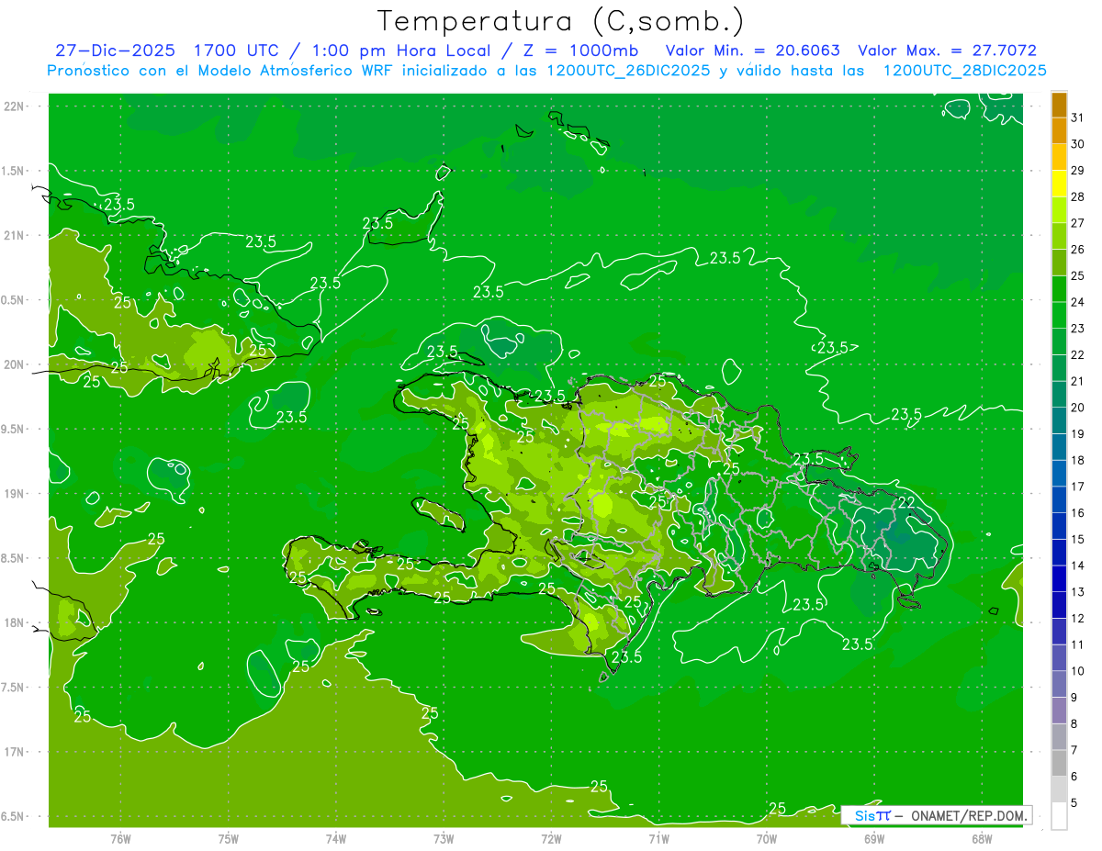Click the 72W longitude axis label
The height and width of the screenshot is (851, 1102).
[551, 839]
